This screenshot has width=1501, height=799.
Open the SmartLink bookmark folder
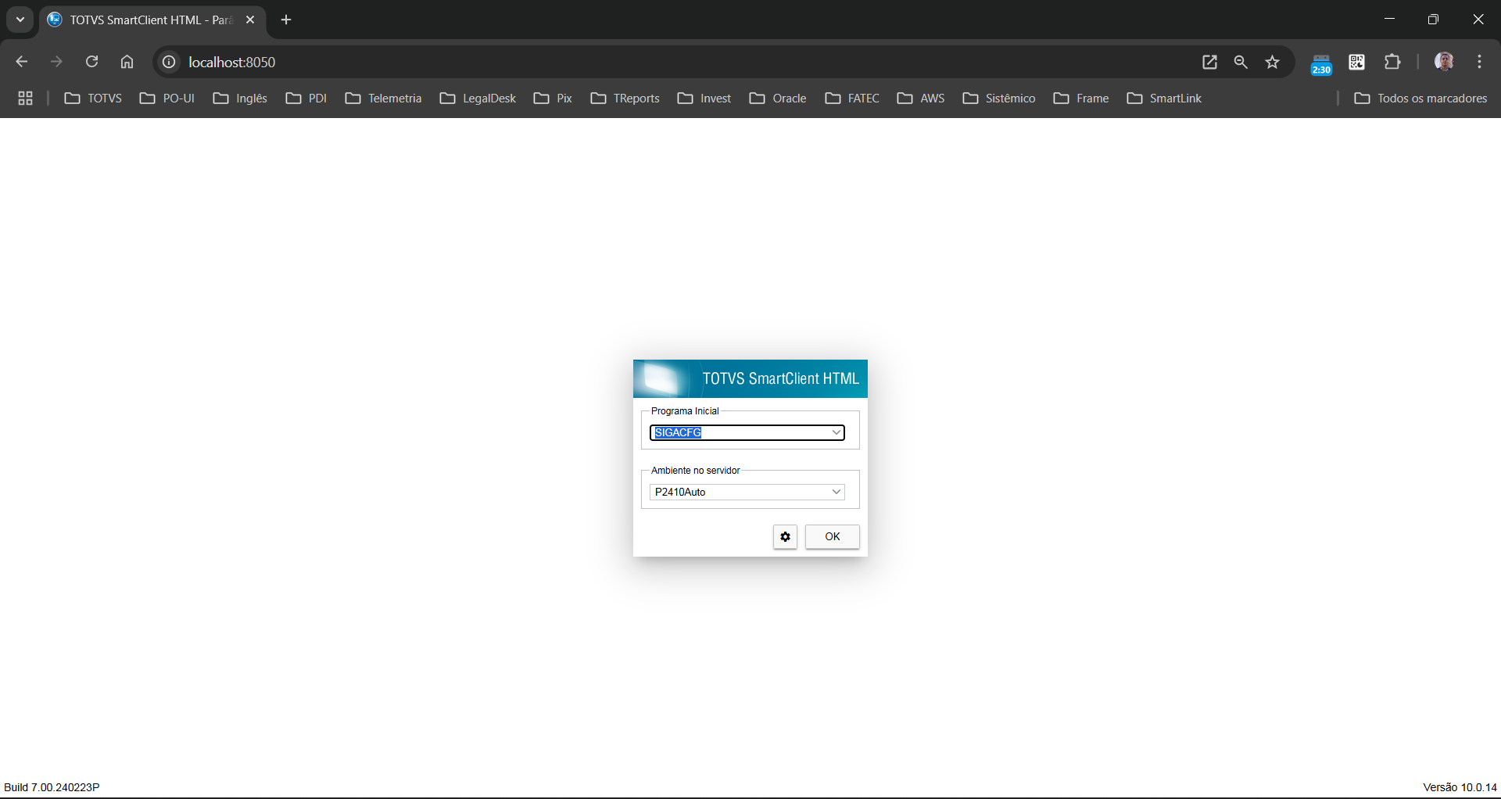[x=1164, y=98]
